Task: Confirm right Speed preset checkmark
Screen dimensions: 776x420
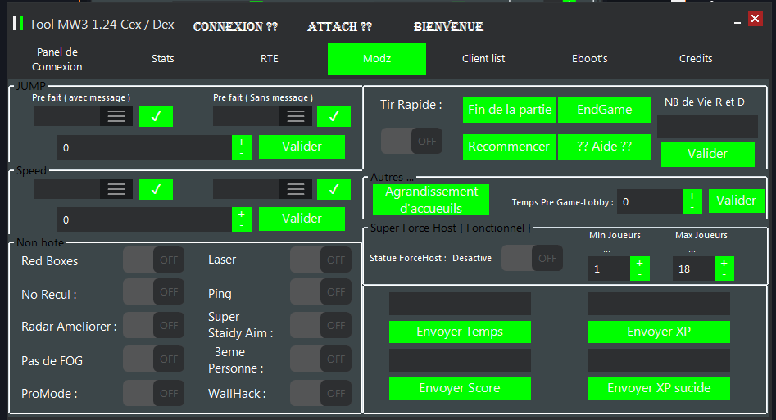Action: [x=334, y=189]
